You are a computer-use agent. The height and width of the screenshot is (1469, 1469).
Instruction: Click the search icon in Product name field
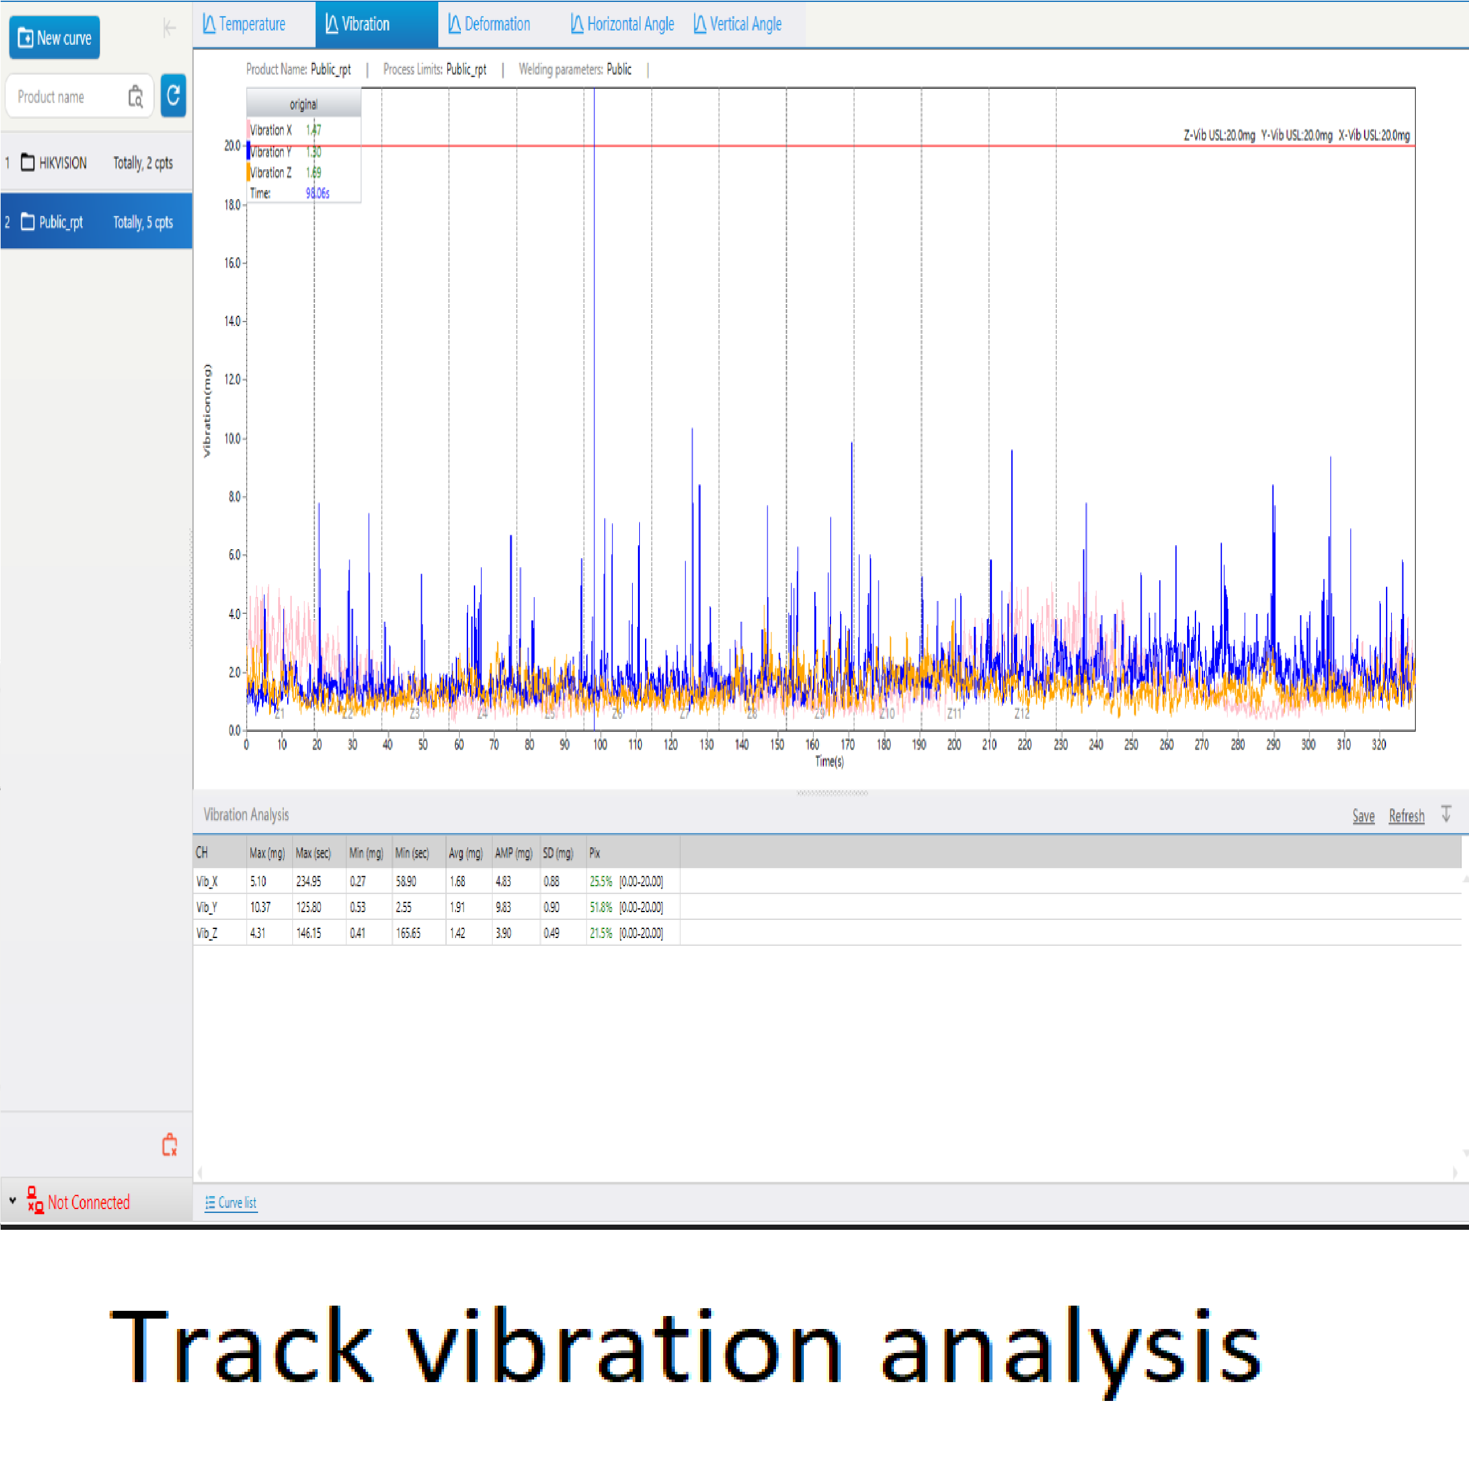tap(135, 97)
